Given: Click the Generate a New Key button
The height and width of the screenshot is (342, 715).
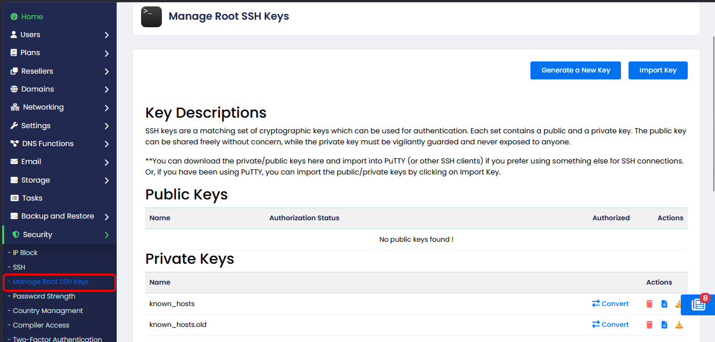Looking at the screenshot, I should [575, 70].
